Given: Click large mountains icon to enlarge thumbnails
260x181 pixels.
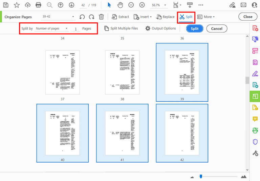Looking at the screenshot, I should [243, 177].
